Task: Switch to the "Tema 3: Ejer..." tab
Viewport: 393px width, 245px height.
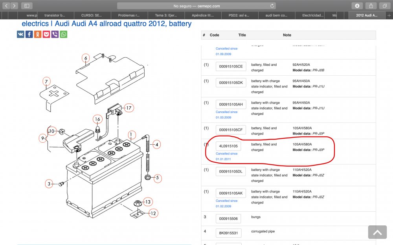Action: tap(166, 15)
